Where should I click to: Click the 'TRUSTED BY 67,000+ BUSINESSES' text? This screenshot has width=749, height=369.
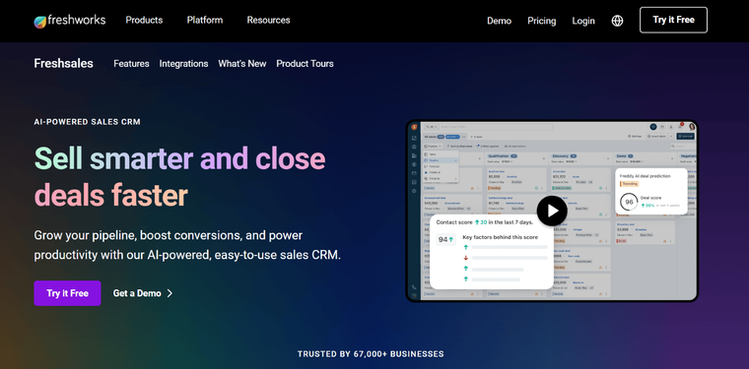tap(371, 354)
